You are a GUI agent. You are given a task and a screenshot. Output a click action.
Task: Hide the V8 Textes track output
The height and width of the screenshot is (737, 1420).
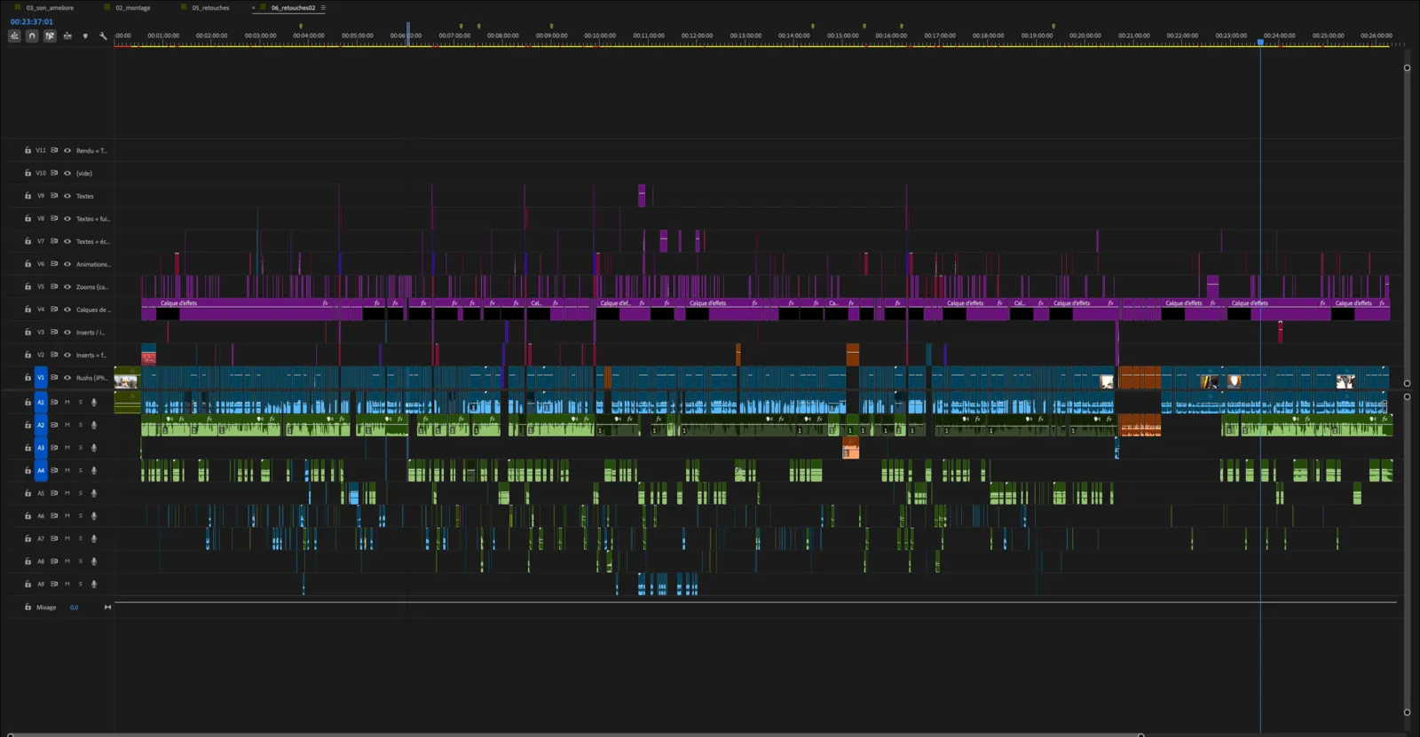pos(67,218)
